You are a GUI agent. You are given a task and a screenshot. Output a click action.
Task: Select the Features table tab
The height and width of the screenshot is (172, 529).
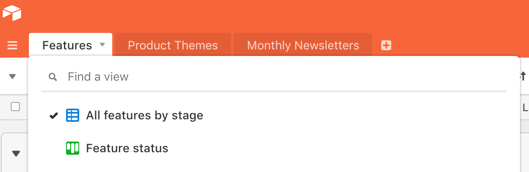coord(67,45)
